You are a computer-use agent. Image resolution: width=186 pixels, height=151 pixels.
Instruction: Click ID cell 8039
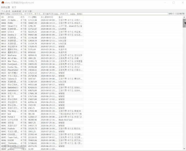tap(3, 120)
